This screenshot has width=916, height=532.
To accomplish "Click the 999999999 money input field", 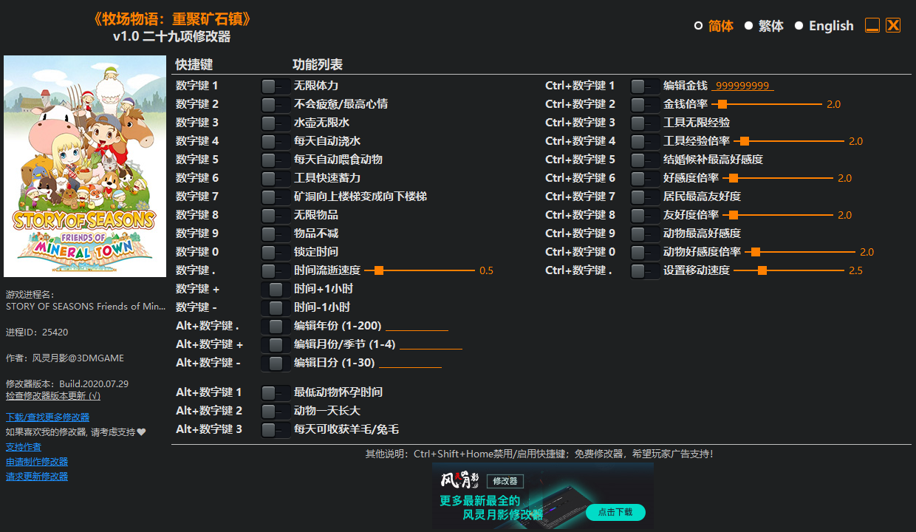I will 742,85.
